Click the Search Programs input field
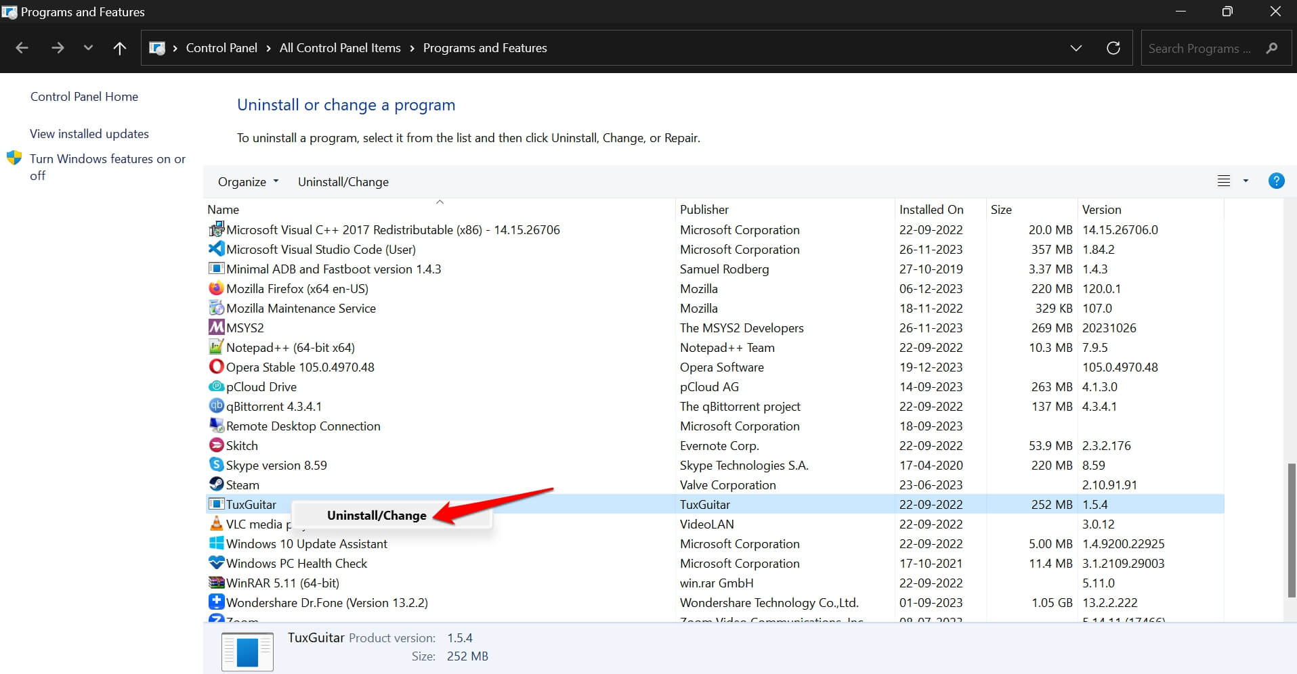The image size is (1297, 674). (1199, 49)
